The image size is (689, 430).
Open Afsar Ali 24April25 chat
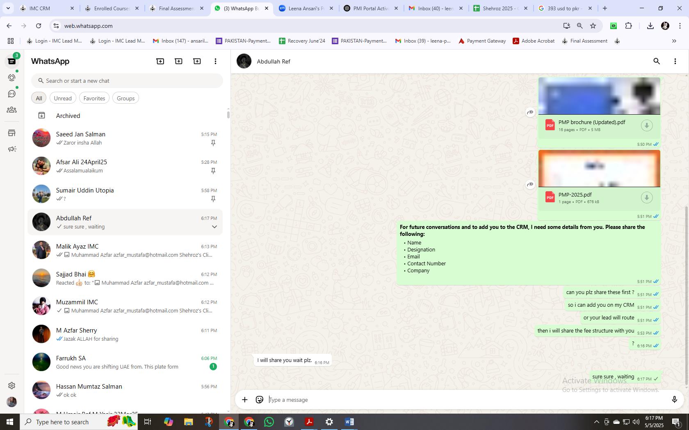(125, 166)
